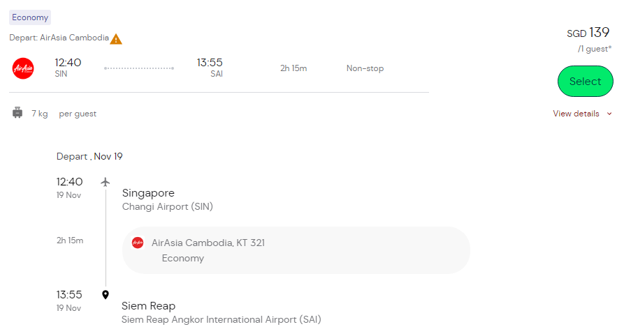Click the dotted route line between SIN and SAI
Viewport: 624px width, 336px height.
click(x=139, y=68)
